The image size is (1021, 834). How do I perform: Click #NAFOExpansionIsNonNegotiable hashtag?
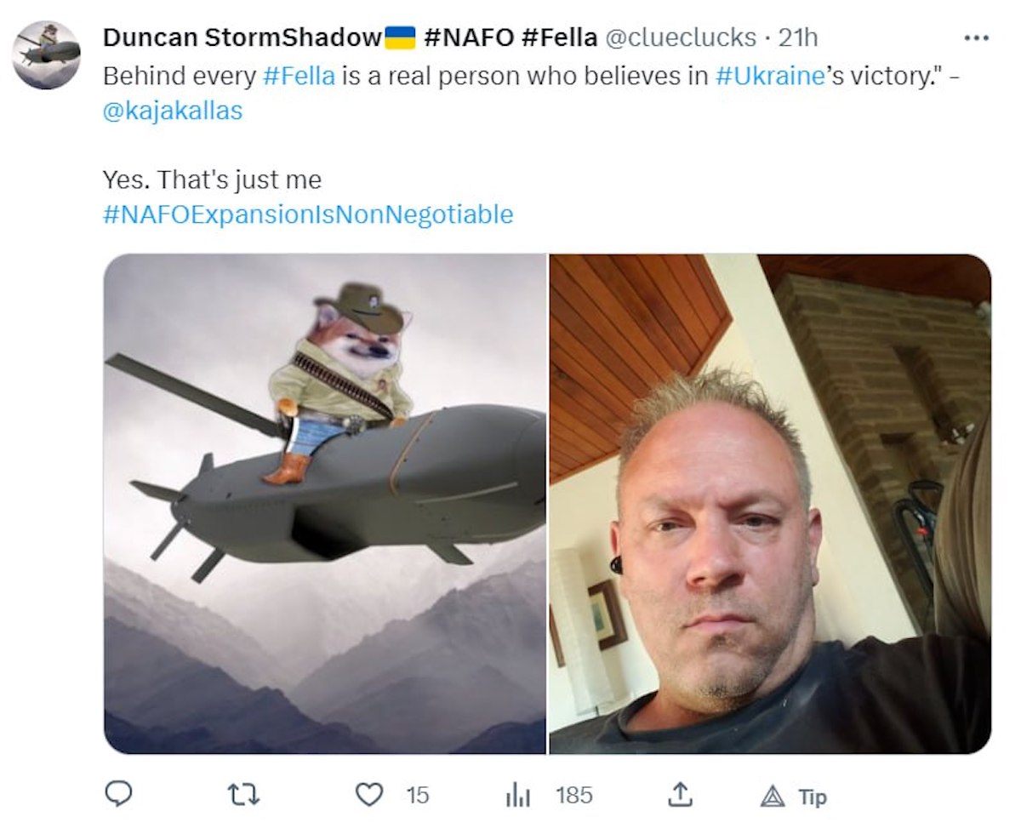[308, 214]
